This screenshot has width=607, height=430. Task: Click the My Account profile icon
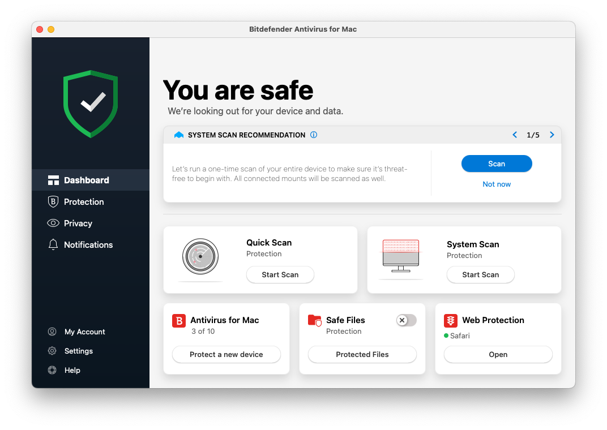(x=53, y=332)
